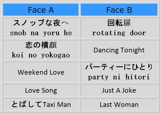This screenshot has width=161, height=114.
Task: Select the Just A Joke track
Action: point(119,90)
